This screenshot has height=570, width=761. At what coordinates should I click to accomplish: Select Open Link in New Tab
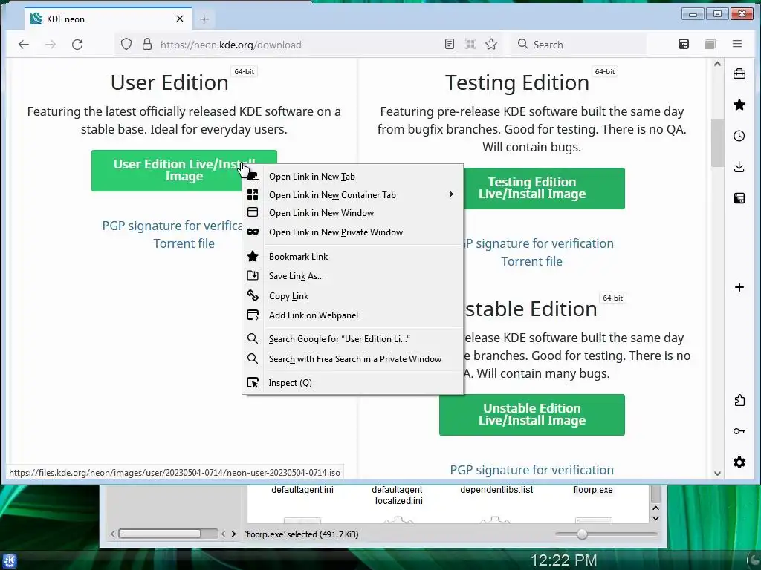[352, 177]
